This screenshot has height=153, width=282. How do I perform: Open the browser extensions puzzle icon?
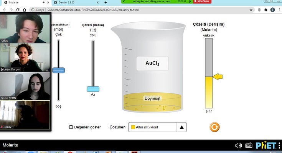[x=266, y=10]
